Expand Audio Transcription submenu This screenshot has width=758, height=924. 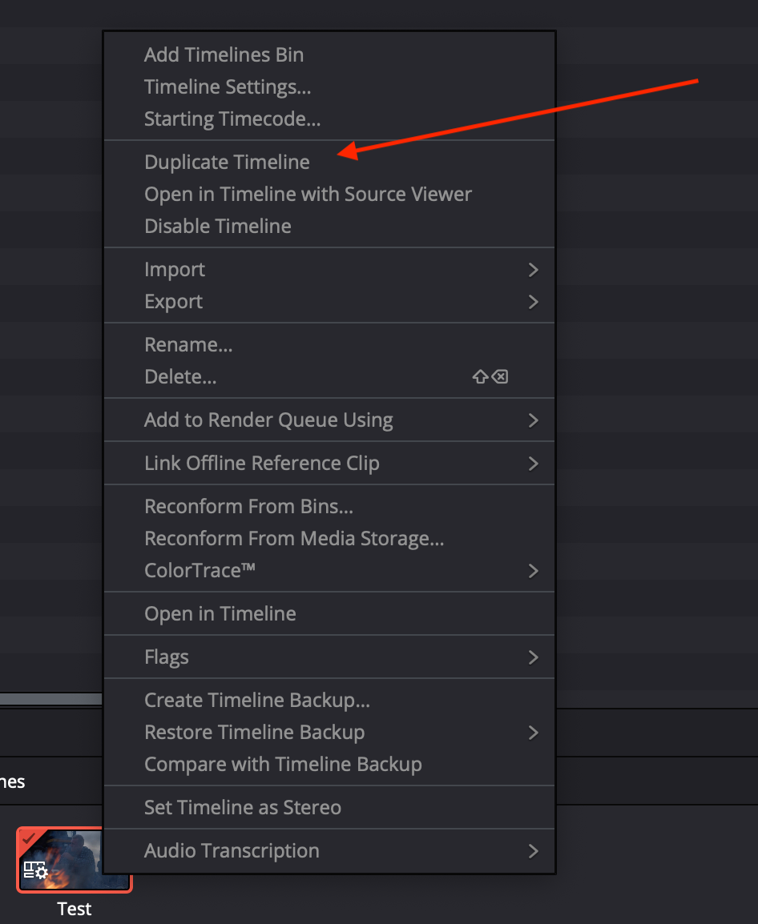[329, 851]
